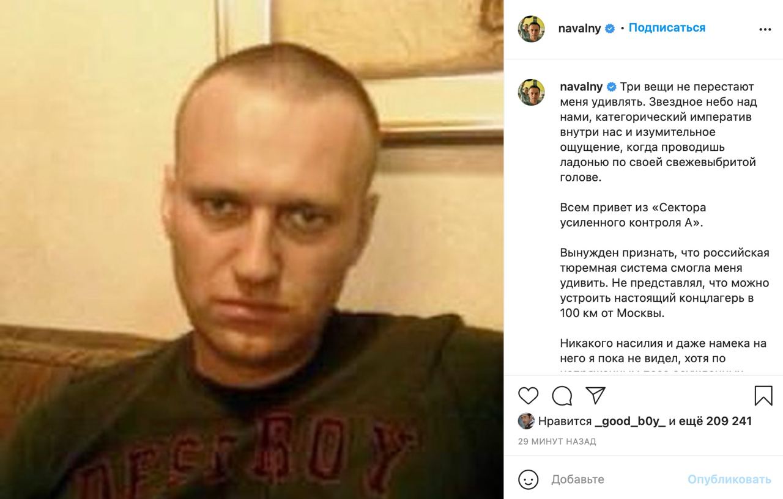Click the verified badge in the header
This screenshot has width=783, height=499.
[x=610, y=29]
